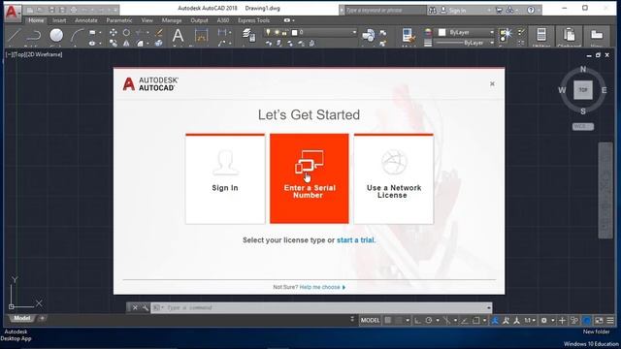Switch to the Annotate ribbon tab
Image resolution: width=621 pixels, height=349 pixels.
tap(86, 20)
